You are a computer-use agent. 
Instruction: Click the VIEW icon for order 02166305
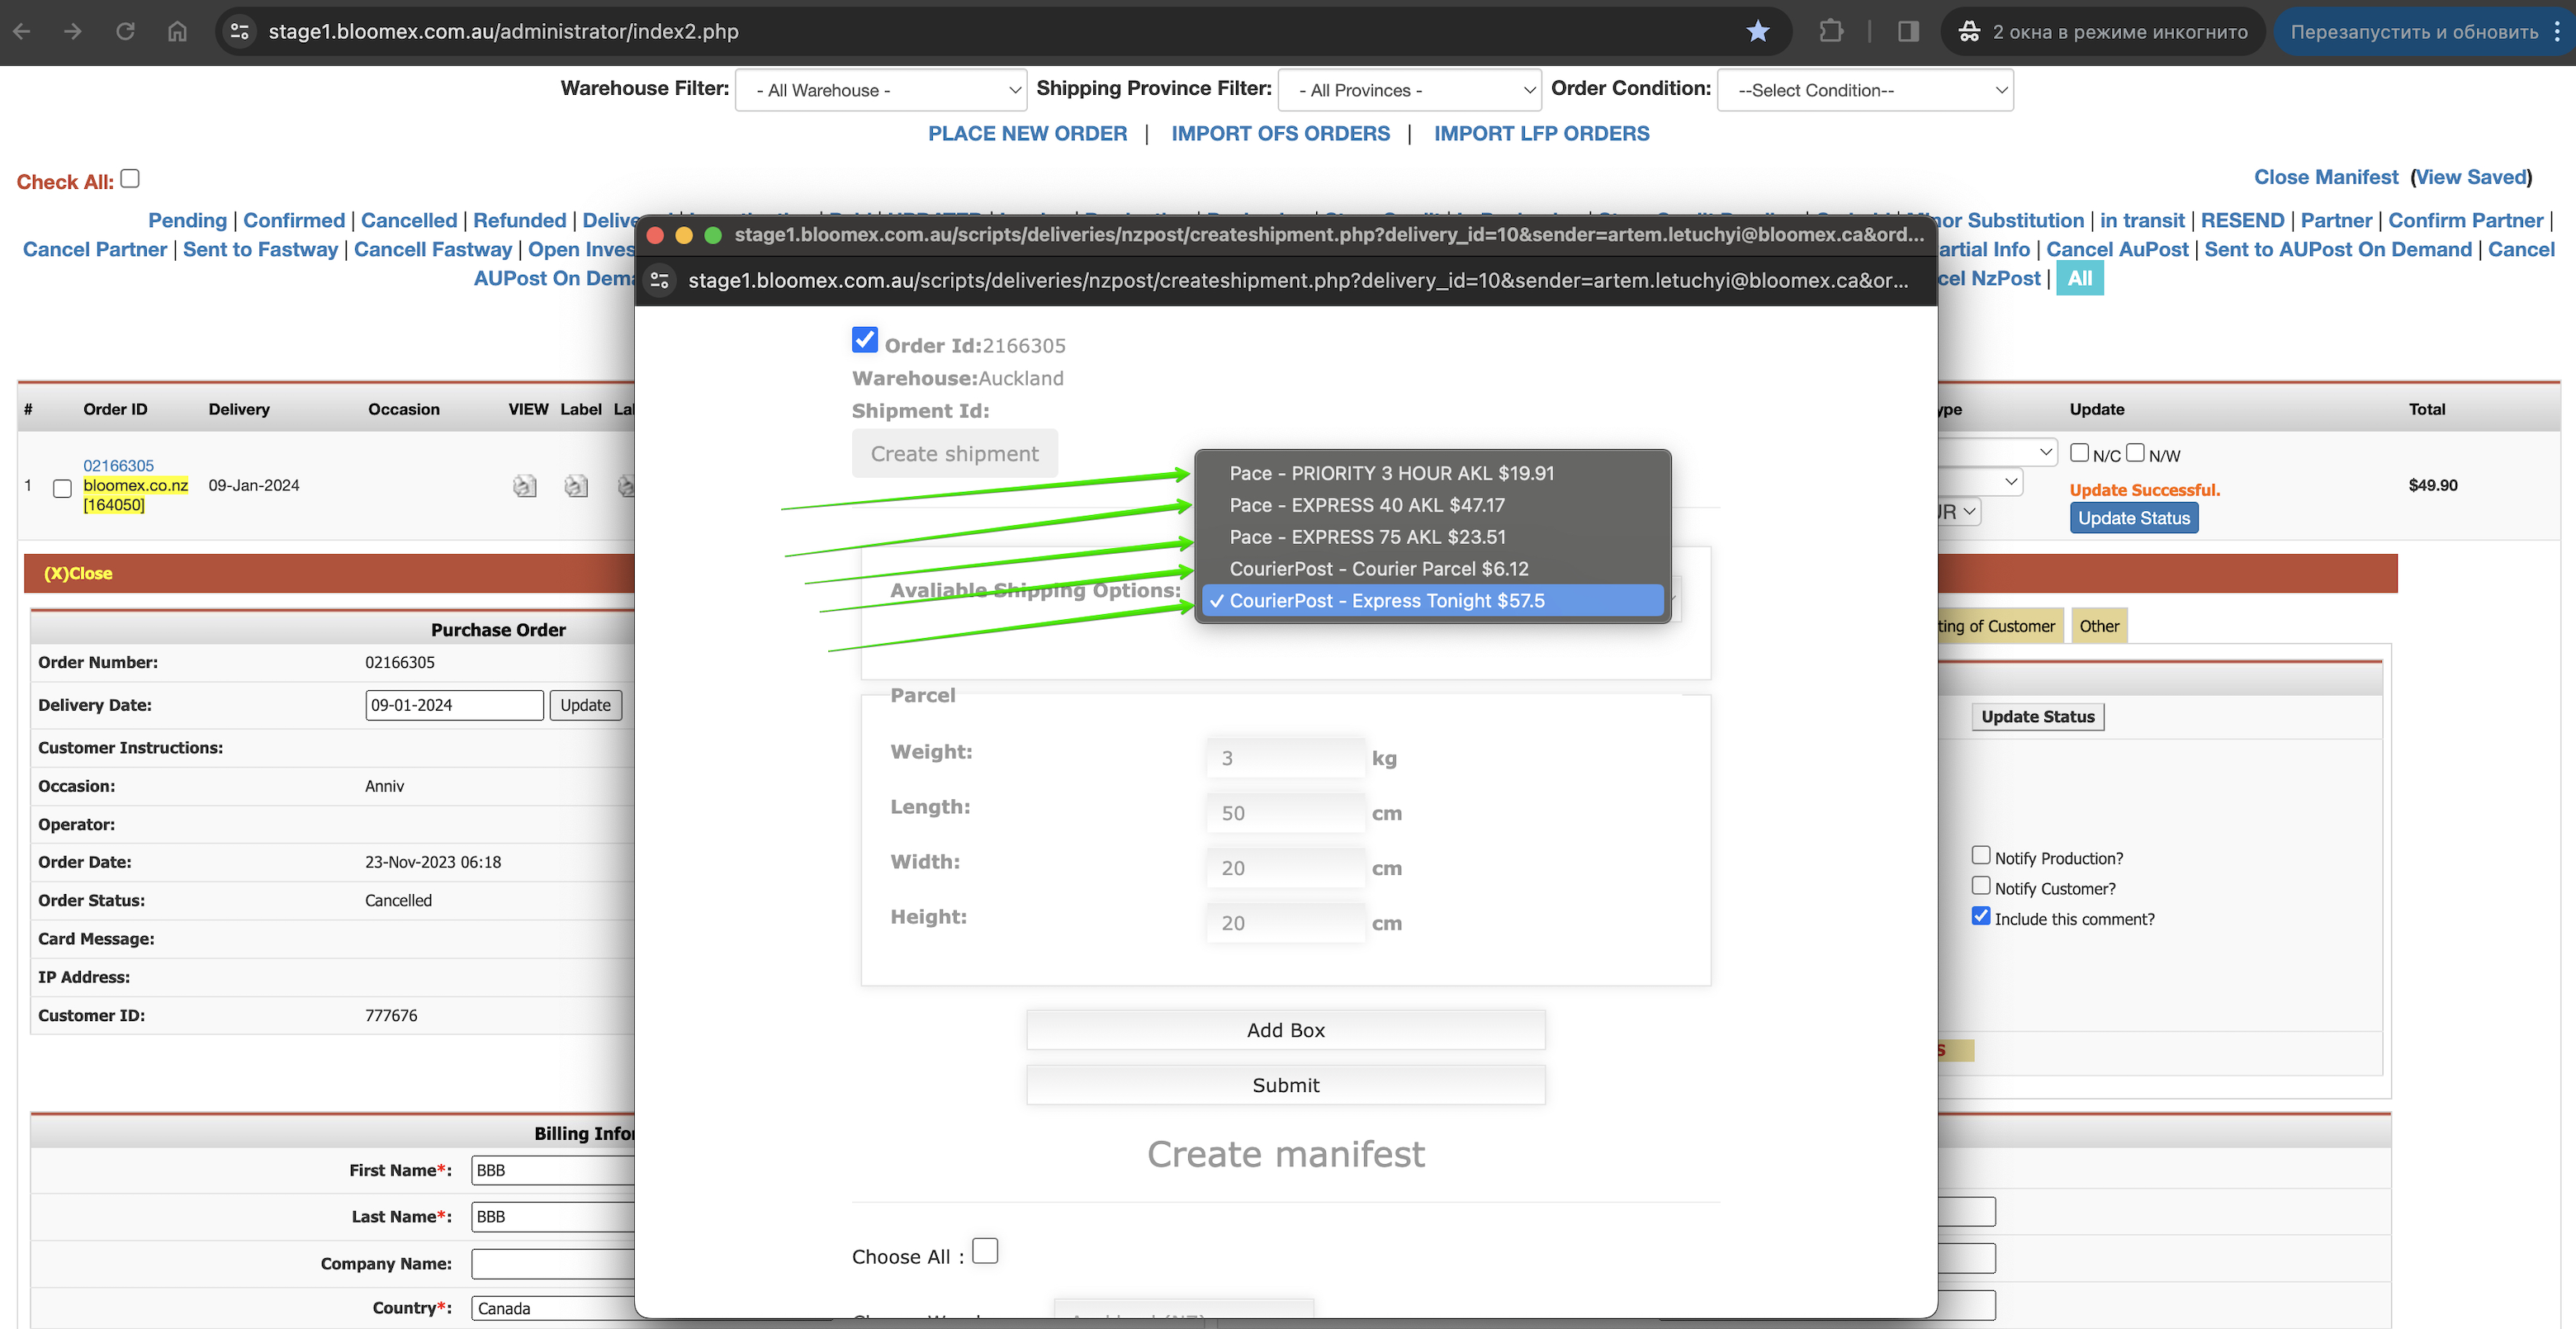pos(524,486)
